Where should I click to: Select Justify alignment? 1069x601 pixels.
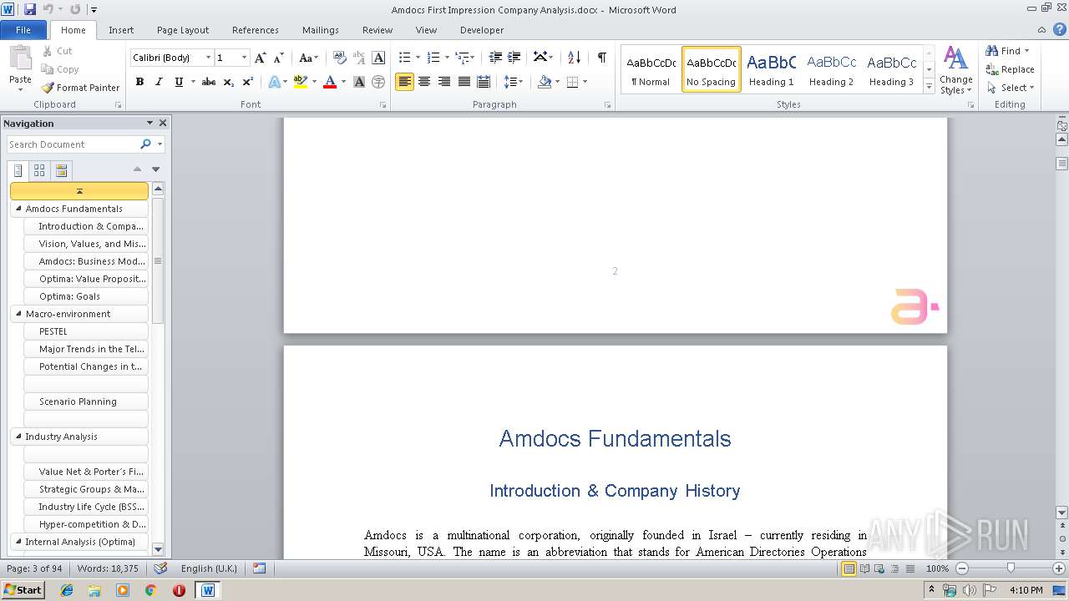pos(464,82)
